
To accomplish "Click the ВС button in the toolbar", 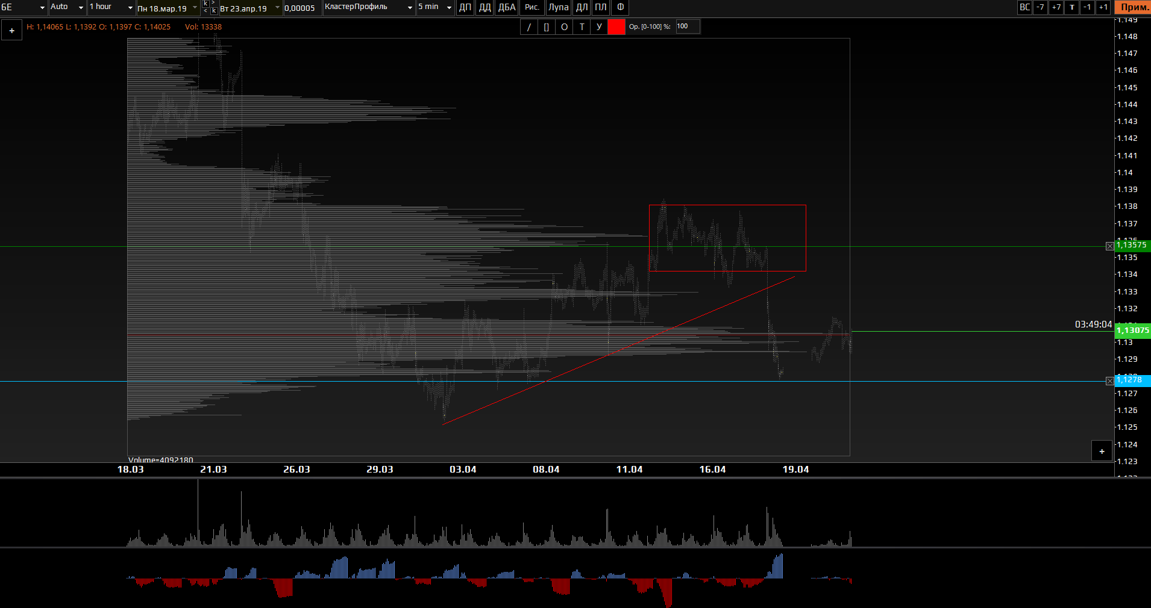I will pos(1024,7).
